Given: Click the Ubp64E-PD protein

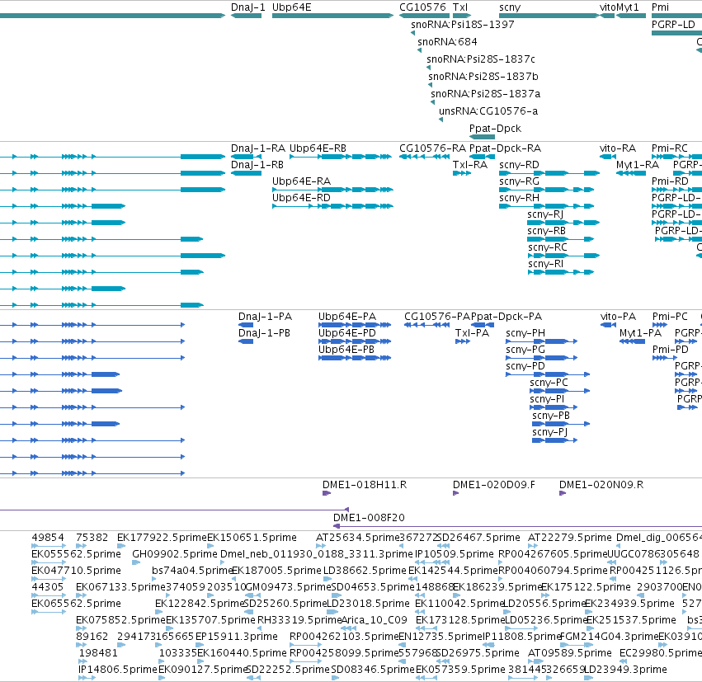Looking at the screenshot, I should click(355, 341).
